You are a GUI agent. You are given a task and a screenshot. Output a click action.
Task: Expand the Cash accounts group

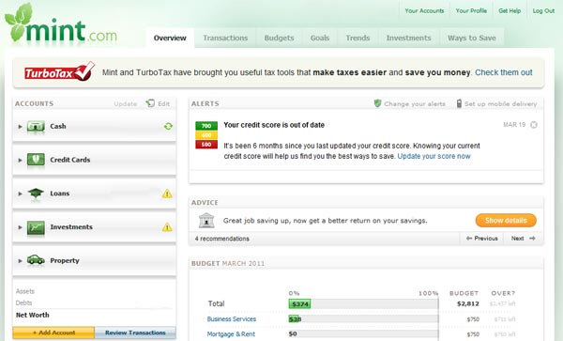click(20, 127)
